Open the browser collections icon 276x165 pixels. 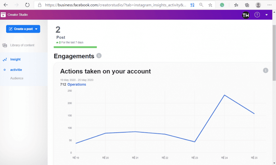[247, 5]
